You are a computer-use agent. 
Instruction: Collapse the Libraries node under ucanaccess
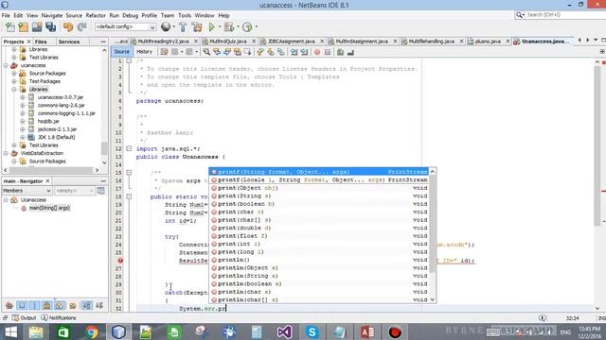point(14,90)
